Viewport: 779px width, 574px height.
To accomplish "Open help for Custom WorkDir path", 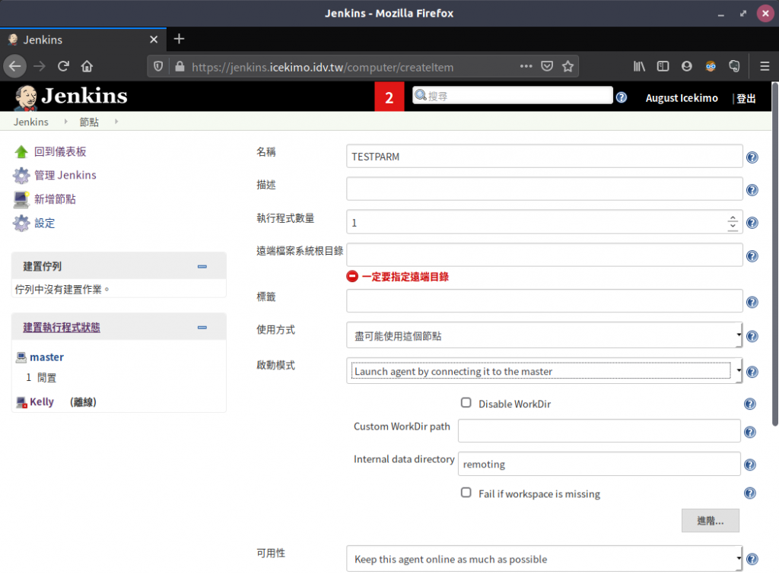I will click(x=749, y=433).
